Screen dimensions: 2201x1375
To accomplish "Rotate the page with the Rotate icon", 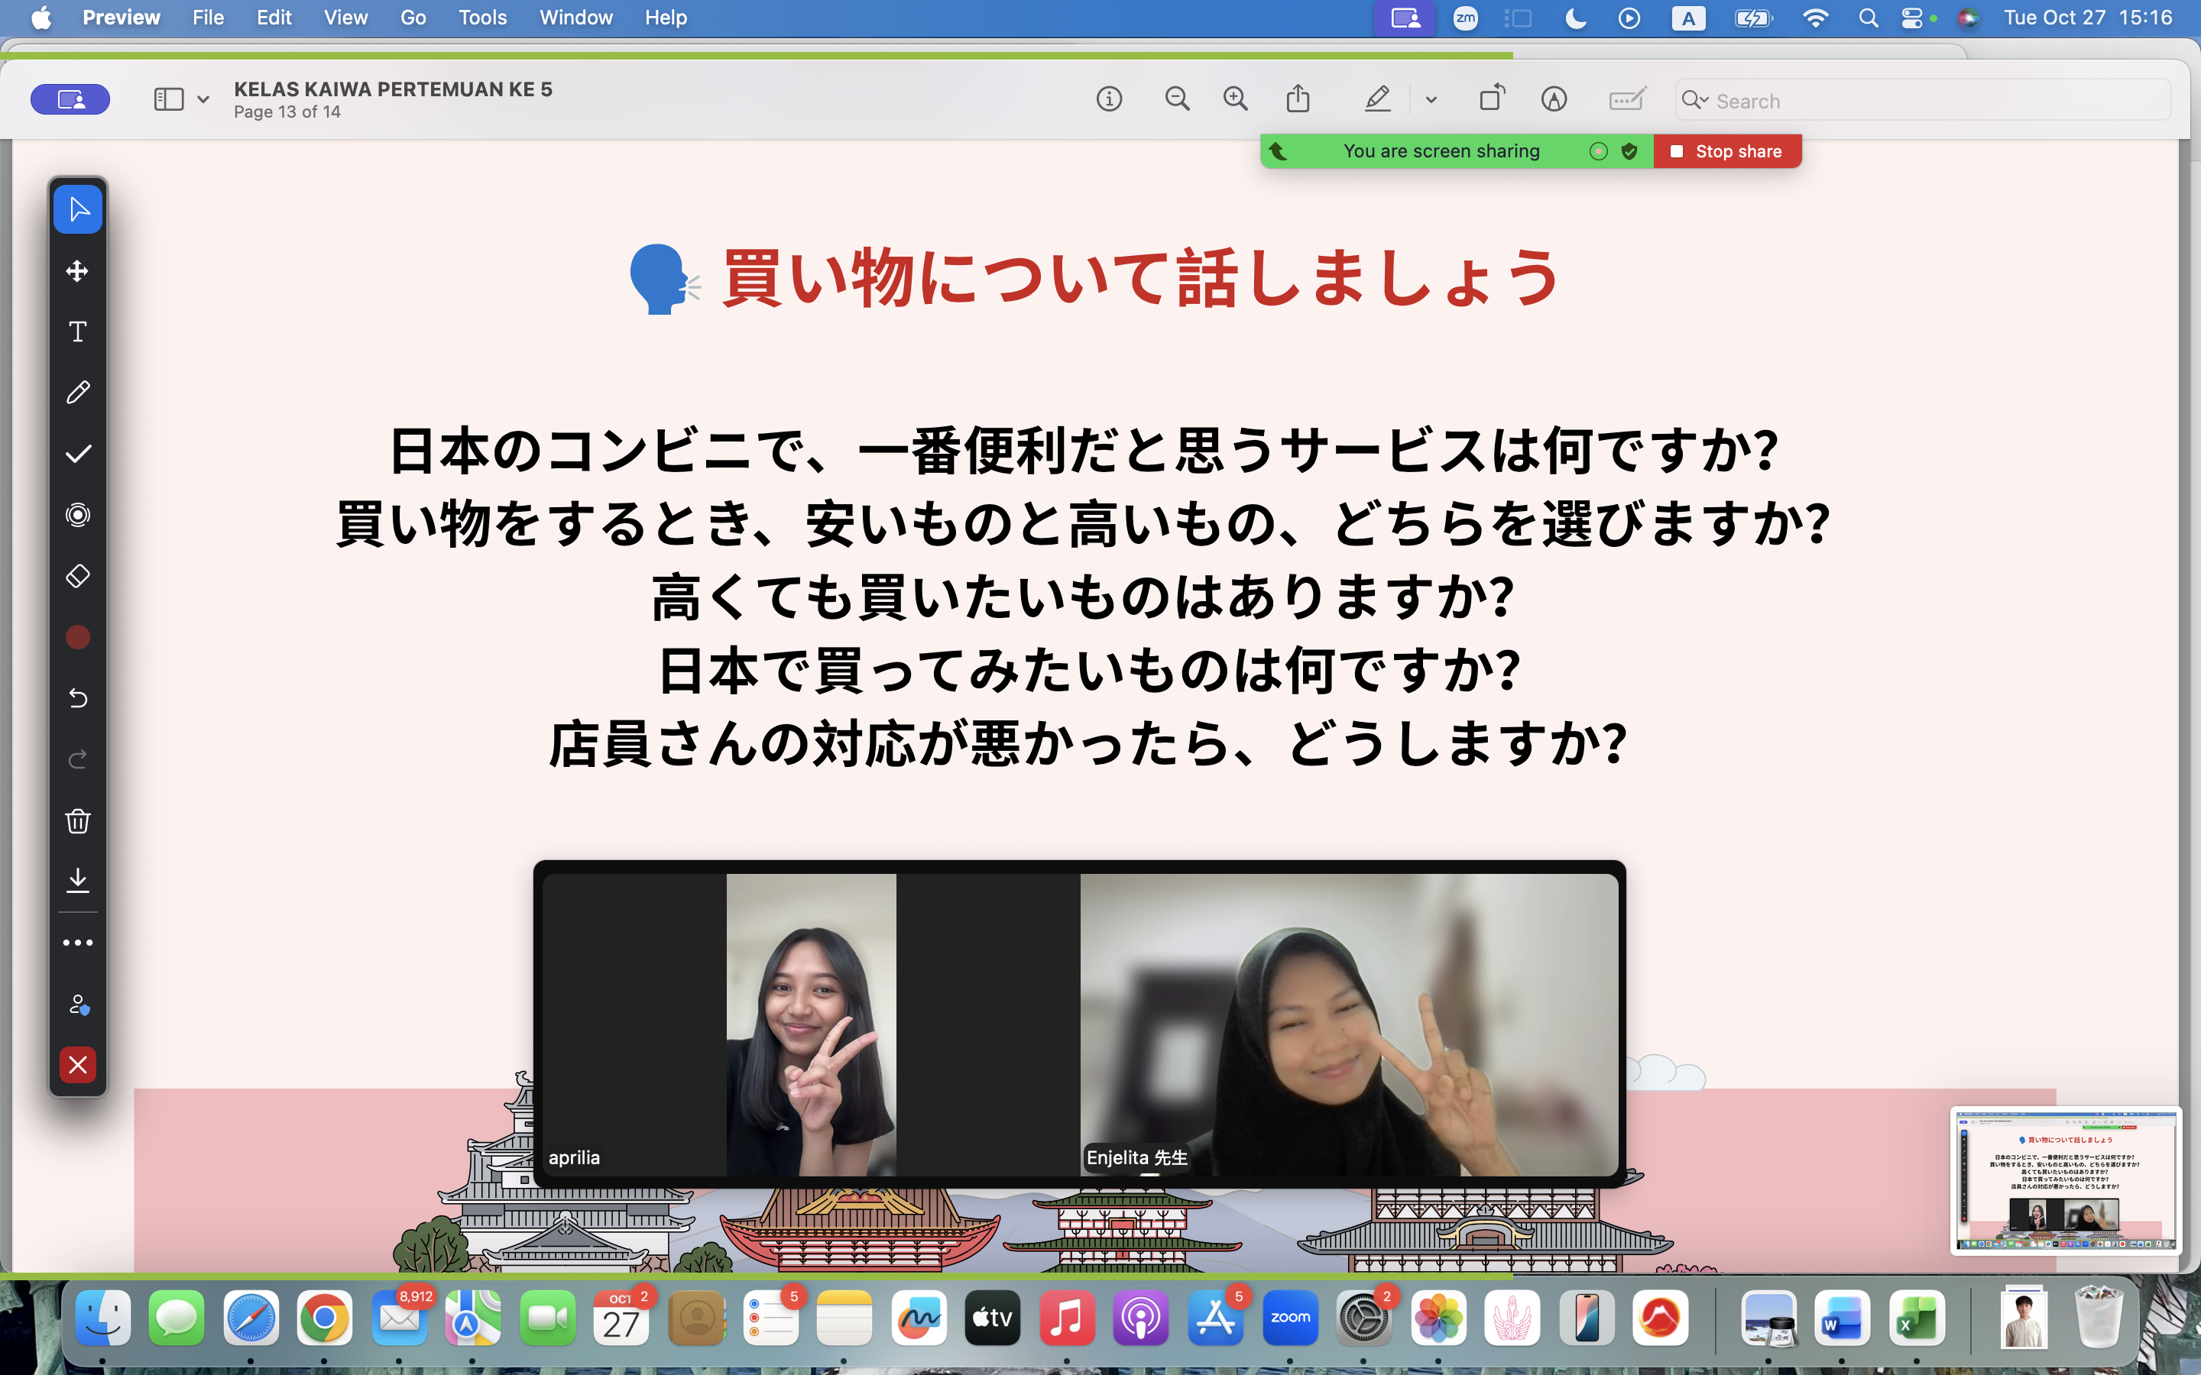I will click(1492, 99).
